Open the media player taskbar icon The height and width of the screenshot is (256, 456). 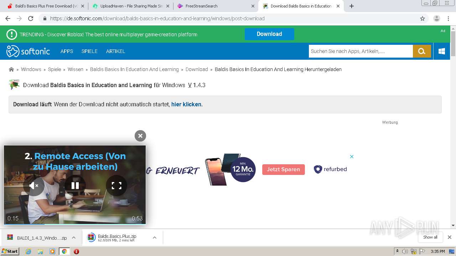(x=52, y=251)
